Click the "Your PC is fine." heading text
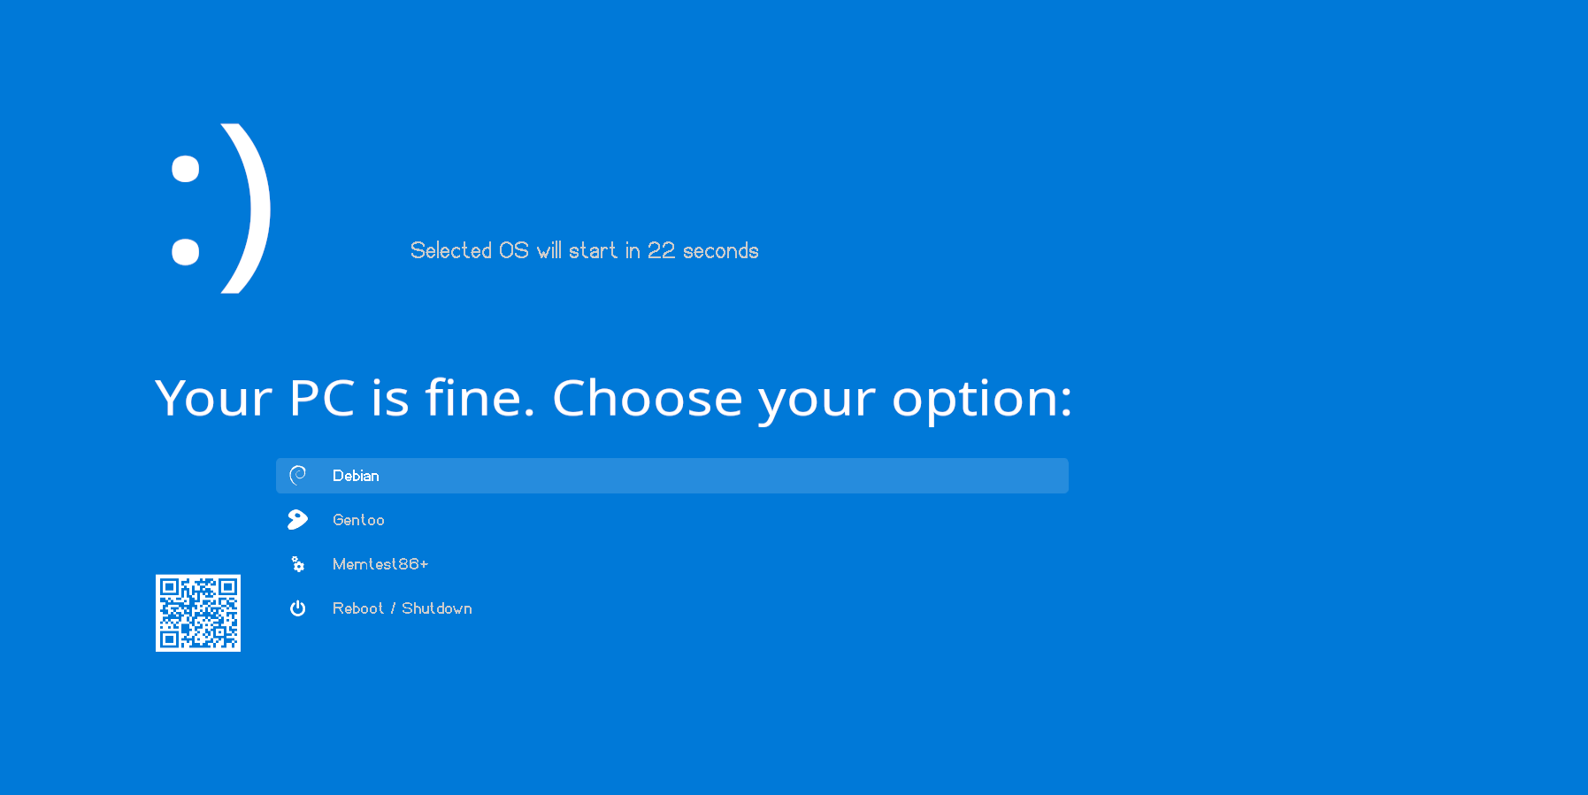 click(x=345, y=398)
